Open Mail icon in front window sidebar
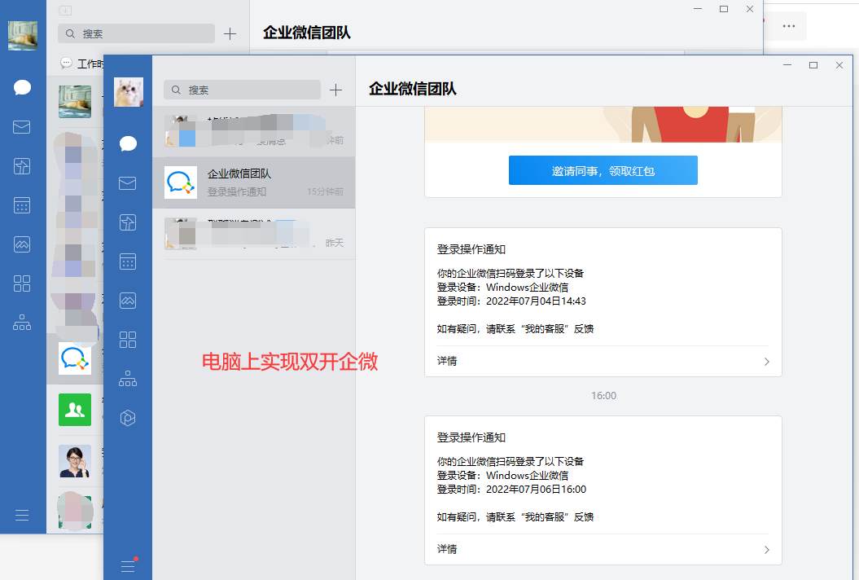The image size is (859, 580). coord(128,183)
